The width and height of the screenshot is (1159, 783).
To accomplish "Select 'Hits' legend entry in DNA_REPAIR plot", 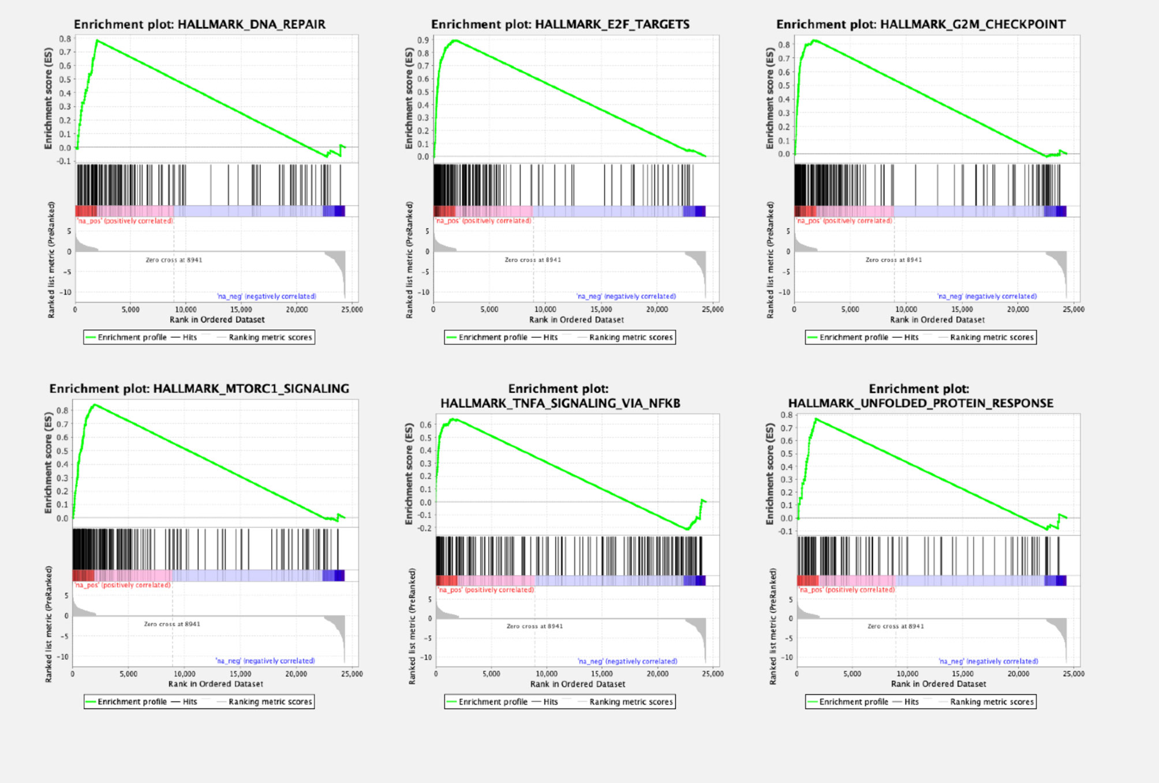I will point(185,337).
